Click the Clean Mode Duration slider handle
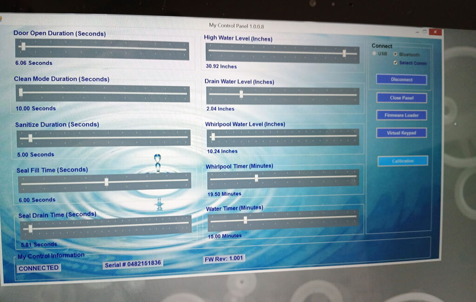The image size is (476, 302). 21,92
